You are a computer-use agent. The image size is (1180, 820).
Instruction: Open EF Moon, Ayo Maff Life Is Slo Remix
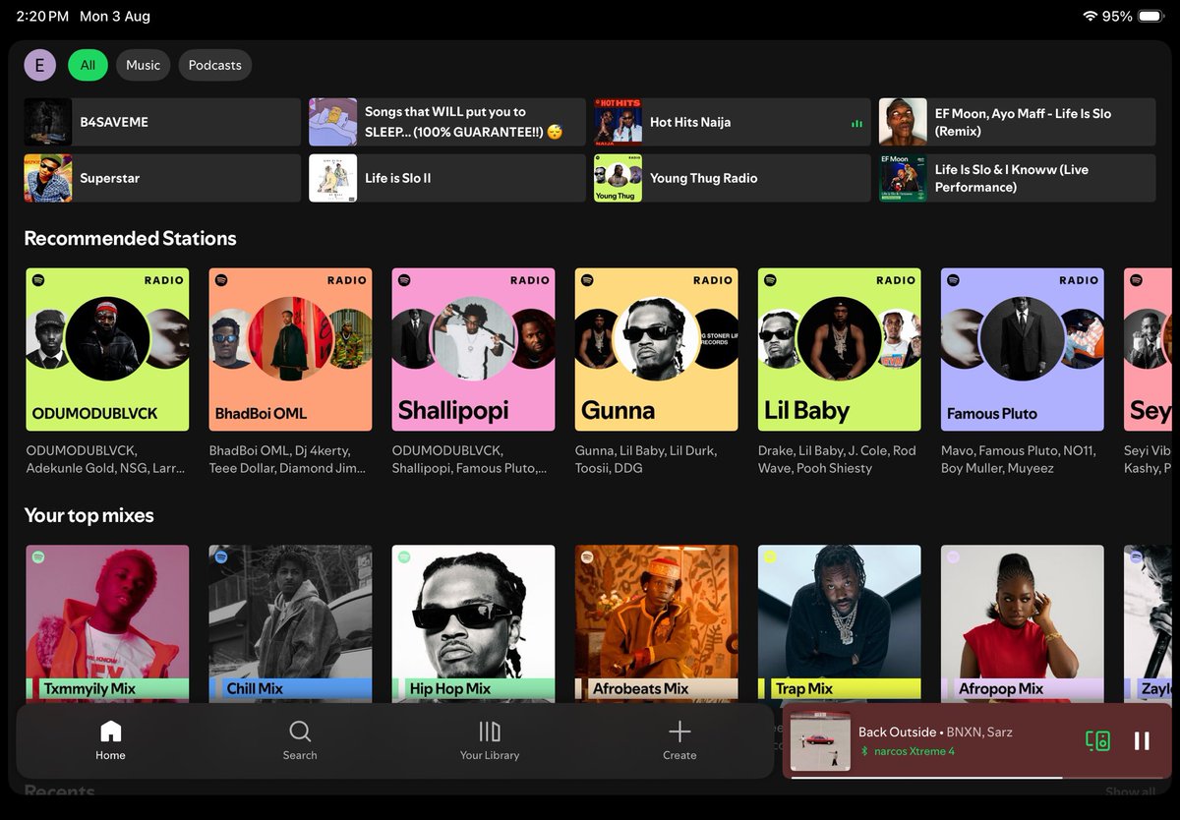(1017, 122)
